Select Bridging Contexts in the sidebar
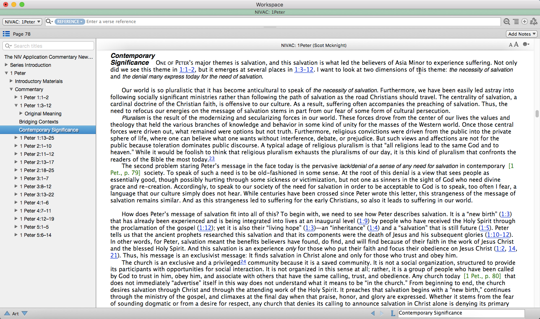This screenshot has width=540, height=319. [39, 122]
